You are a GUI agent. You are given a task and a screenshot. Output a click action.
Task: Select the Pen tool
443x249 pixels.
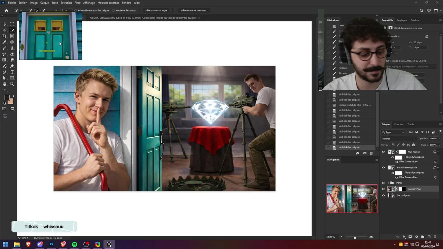[x=4, y=72]
